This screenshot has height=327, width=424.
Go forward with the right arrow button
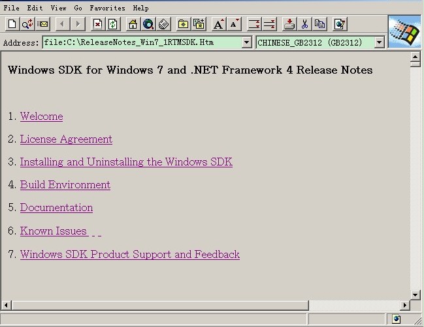coord(78,24)
